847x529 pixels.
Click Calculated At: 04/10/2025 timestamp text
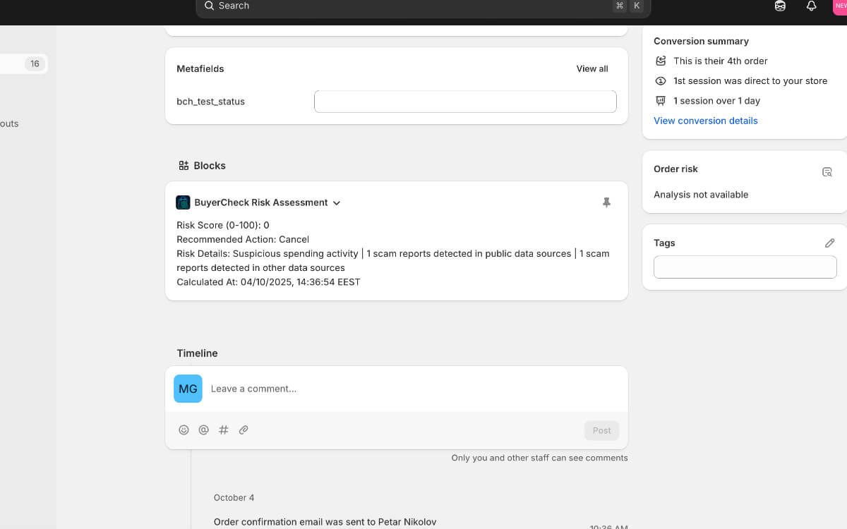point(268,281)
